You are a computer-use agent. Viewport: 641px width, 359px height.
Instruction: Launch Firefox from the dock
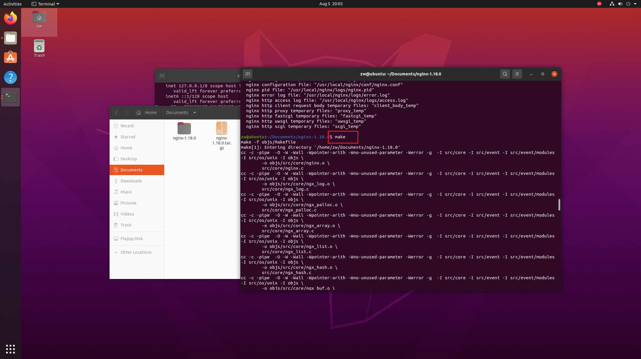pyautogui.click(x=10, y=18)
